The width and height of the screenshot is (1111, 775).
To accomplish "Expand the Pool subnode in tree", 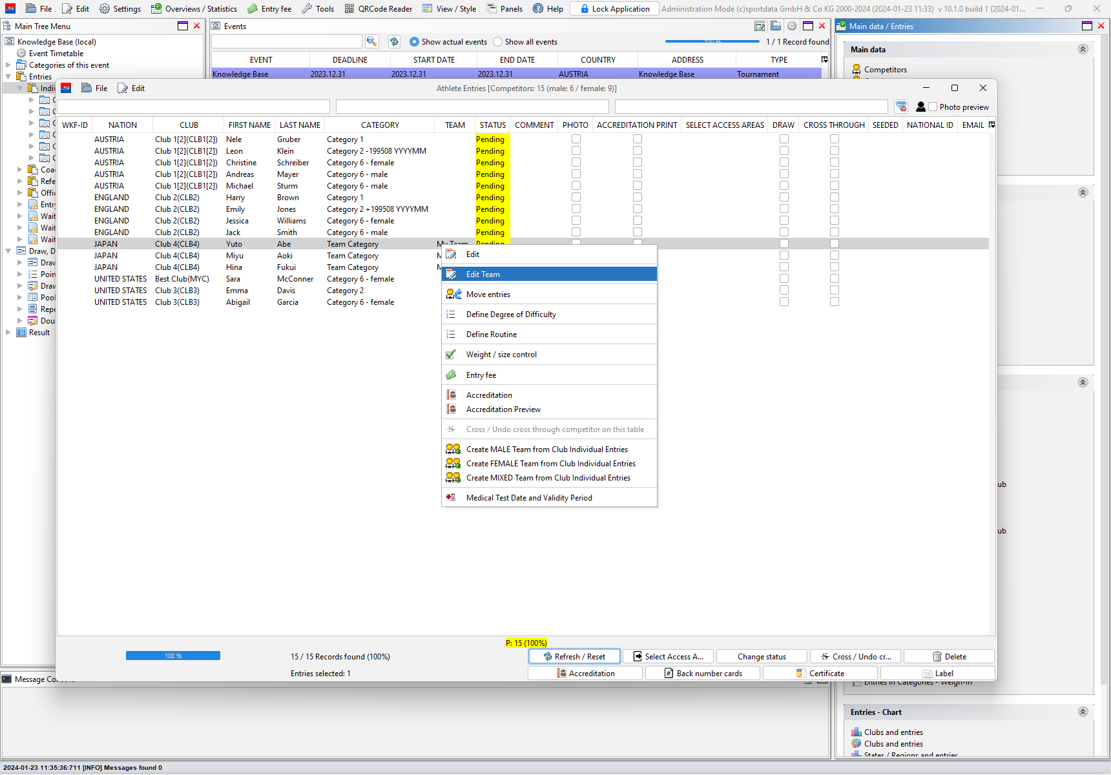I will point(20,297).
